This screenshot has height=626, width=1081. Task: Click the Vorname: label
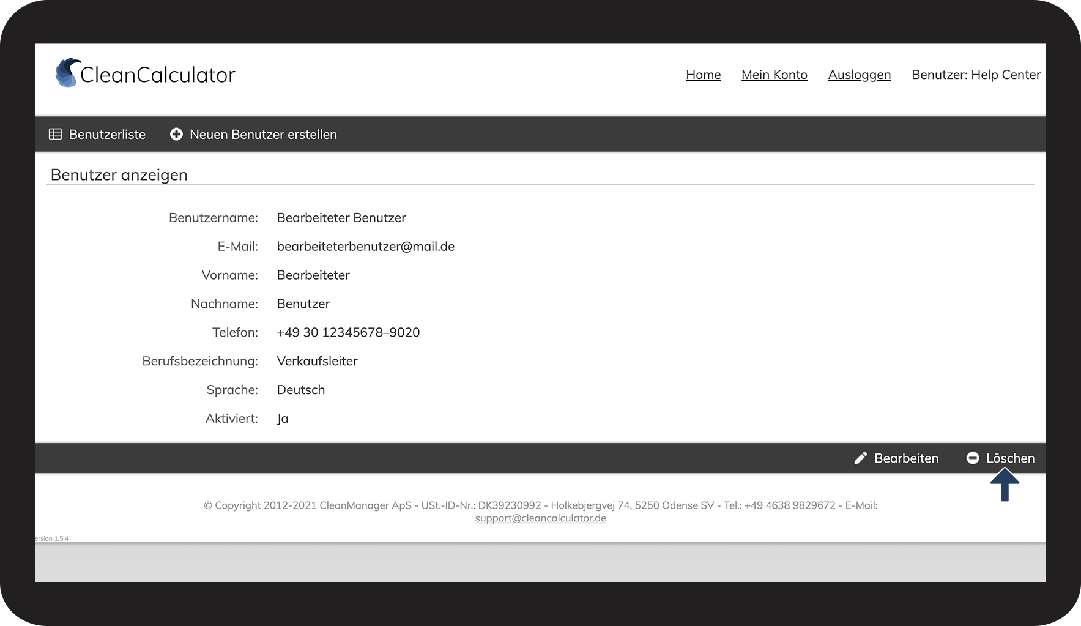coord(230,275)
